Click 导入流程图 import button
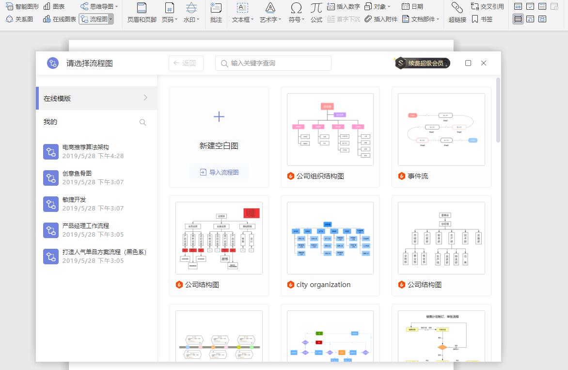 pos(219,172)
